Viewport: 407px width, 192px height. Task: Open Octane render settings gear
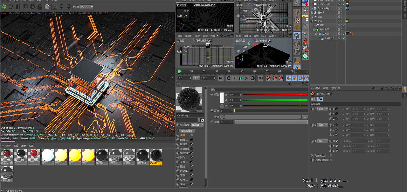tap(32, 7)
